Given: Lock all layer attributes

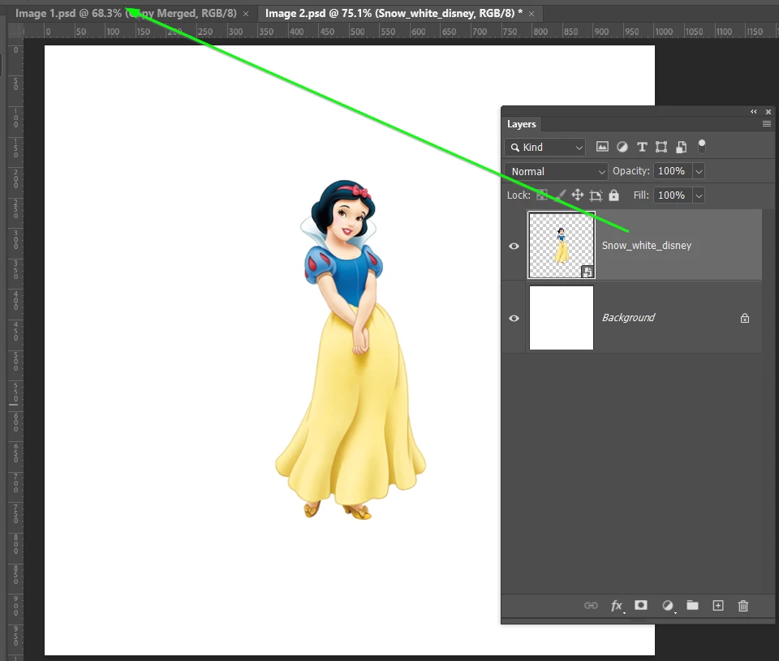Looking at the screenshot, I should [614, 195].
